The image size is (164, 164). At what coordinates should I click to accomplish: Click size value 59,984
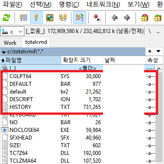(94, 130)
